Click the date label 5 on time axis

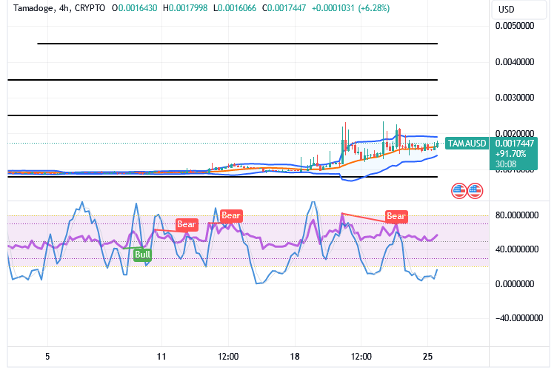[x=47, y=357]
